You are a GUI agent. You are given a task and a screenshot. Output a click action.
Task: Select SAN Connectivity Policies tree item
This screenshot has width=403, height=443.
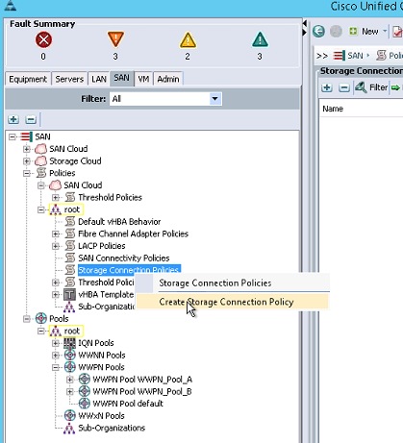[x=124, y=258]
